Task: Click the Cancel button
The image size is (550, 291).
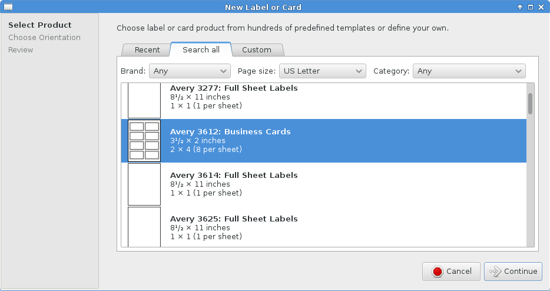Action: (x=451, y=272)
